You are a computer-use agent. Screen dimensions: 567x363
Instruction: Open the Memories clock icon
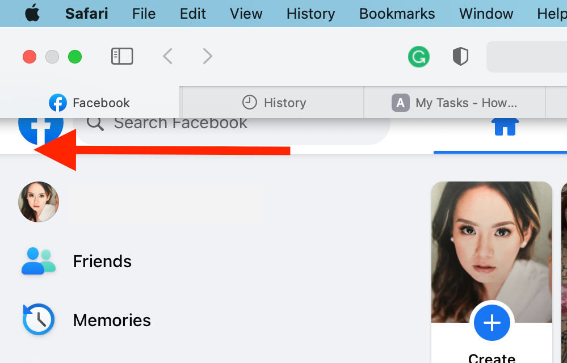tap(38, 319)
